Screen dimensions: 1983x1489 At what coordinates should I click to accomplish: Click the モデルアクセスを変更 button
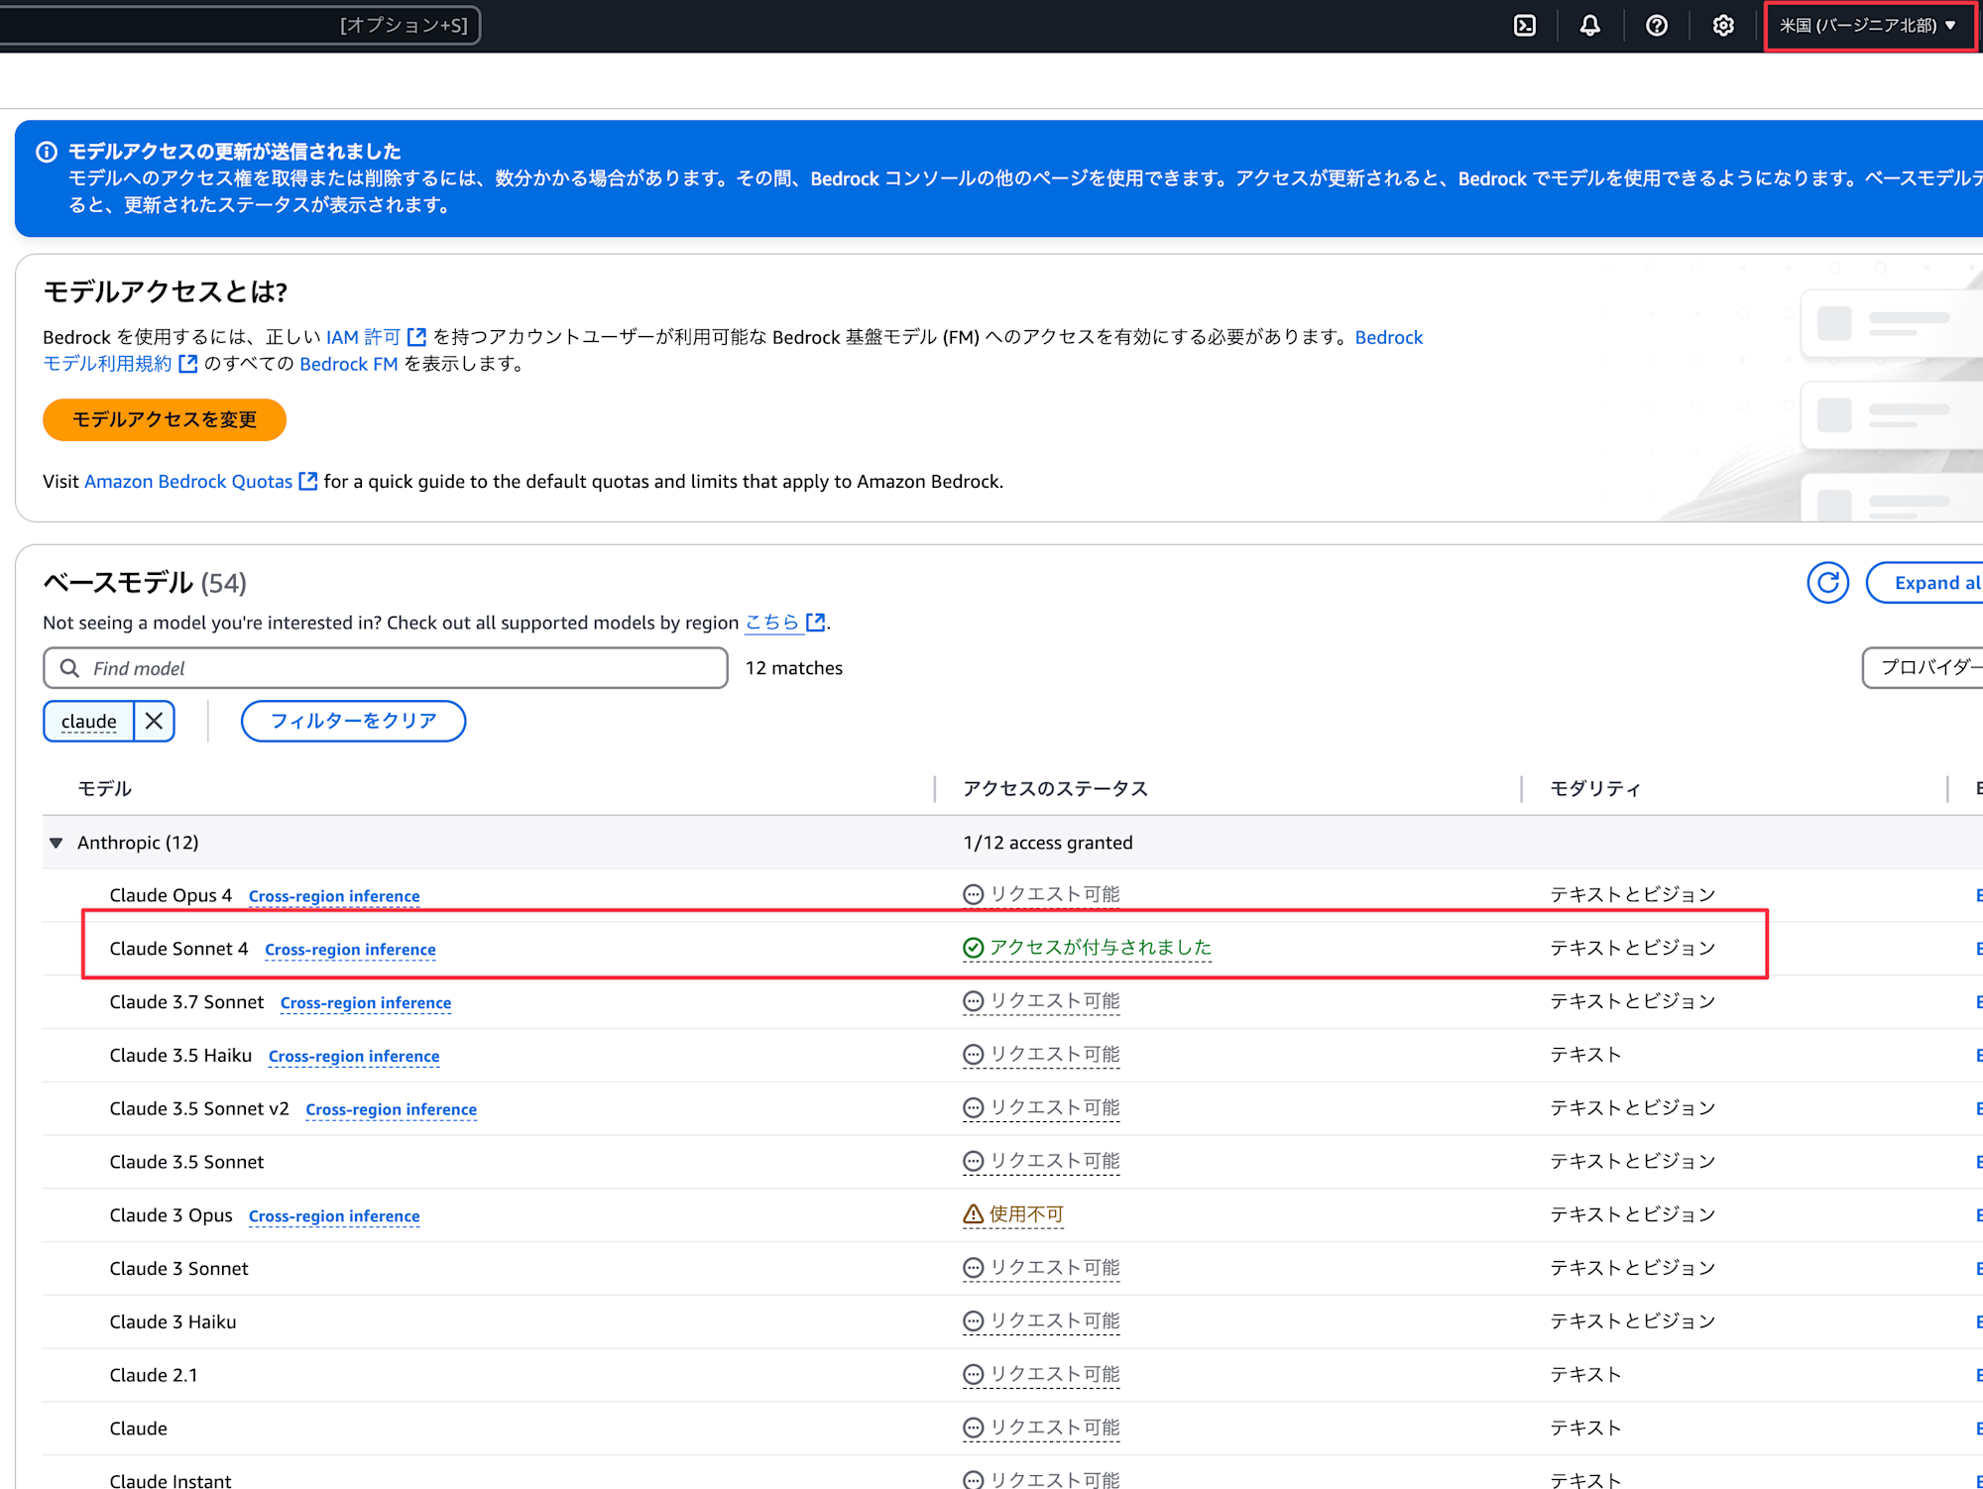[165, 419]
